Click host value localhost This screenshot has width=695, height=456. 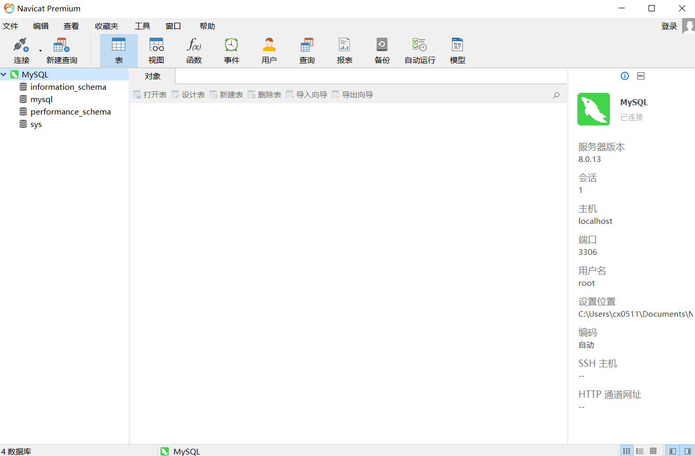pos(595,221)
